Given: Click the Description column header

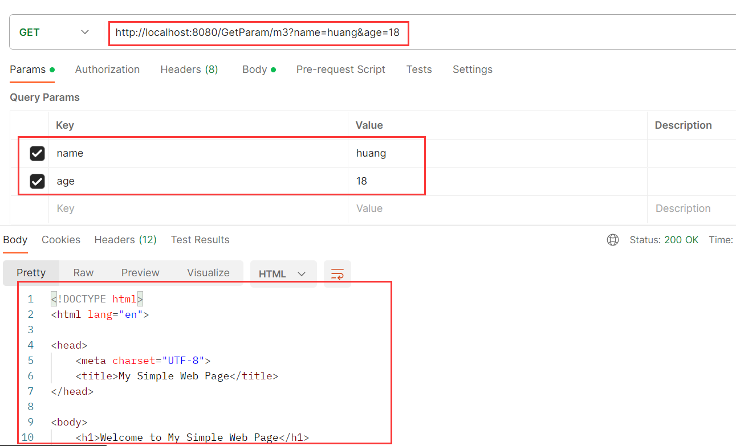Looking at the screenshot, I should (683, 125).
